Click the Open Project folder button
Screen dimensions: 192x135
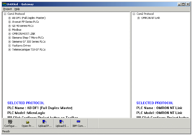point(28,124)
